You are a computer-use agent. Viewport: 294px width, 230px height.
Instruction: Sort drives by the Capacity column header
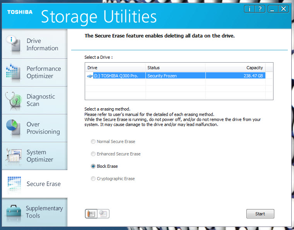click(236, 68)
